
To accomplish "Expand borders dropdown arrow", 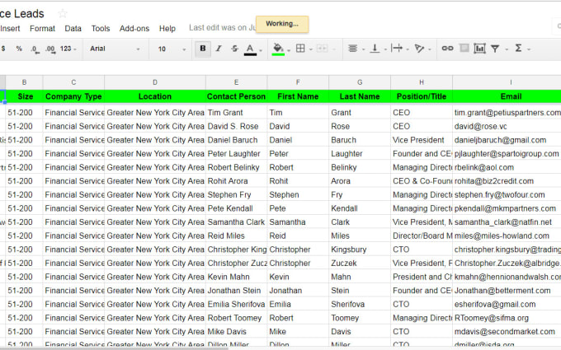I will point(310,49).
